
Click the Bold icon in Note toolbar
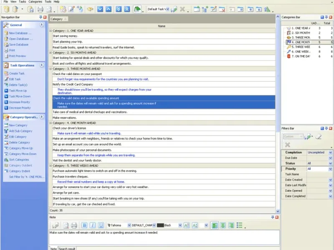click(84, 225)
